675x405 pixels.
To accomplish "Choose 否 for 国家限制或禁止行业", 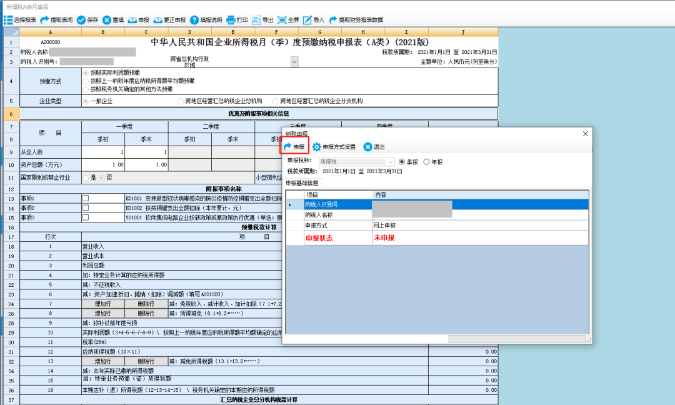I will 106,177.
